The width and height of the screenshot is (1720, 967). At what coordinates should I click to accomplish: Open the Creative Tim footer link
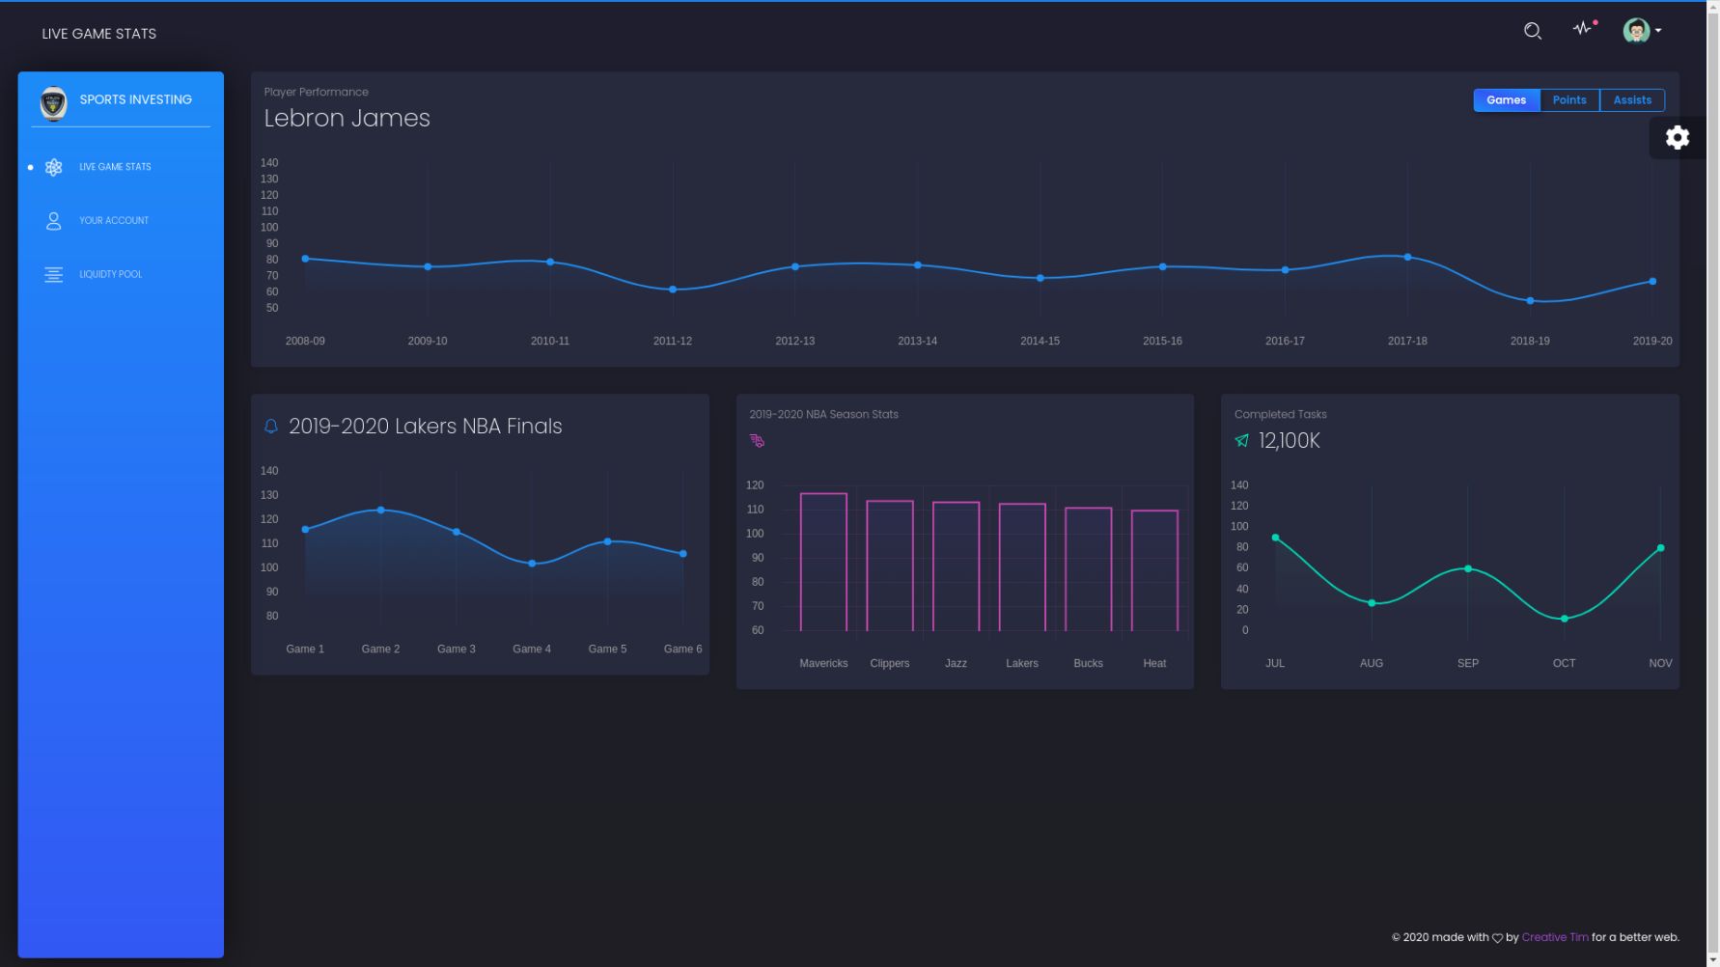tap(1554, 937)
